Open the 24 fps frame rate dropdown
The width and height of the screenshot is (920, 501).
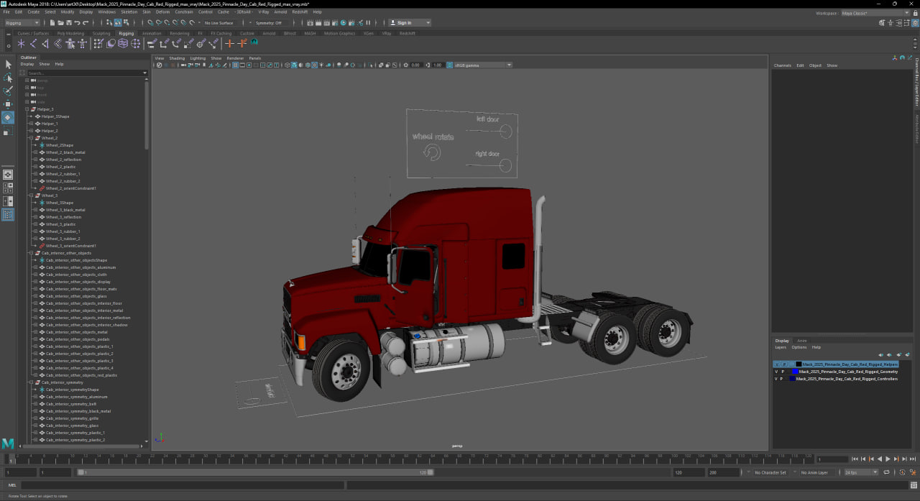(x=860, y=472)
